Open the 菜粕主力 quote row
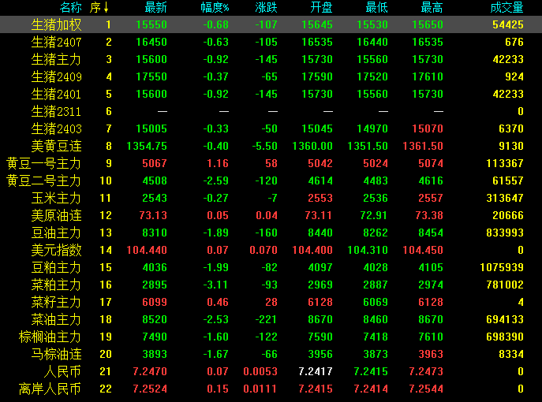Image resolution: width=542 pixels, height=402 pixels. (x=271, y=285)
